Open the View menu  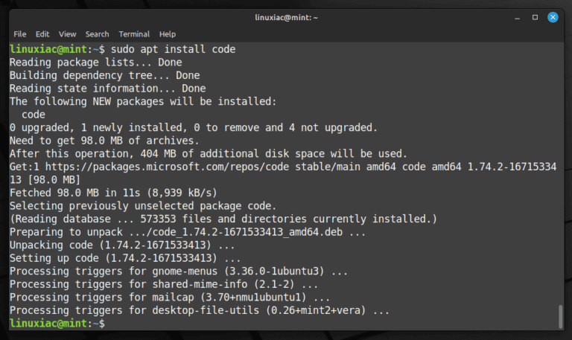tap(68, 34)
